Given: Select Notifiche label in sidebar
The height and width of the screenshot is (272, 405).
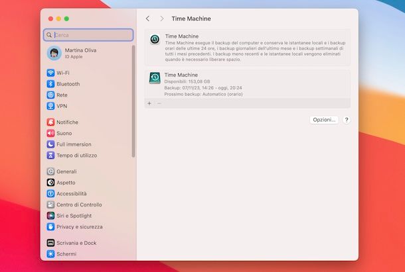Looking at the screenshot, I should coord(68,122).
